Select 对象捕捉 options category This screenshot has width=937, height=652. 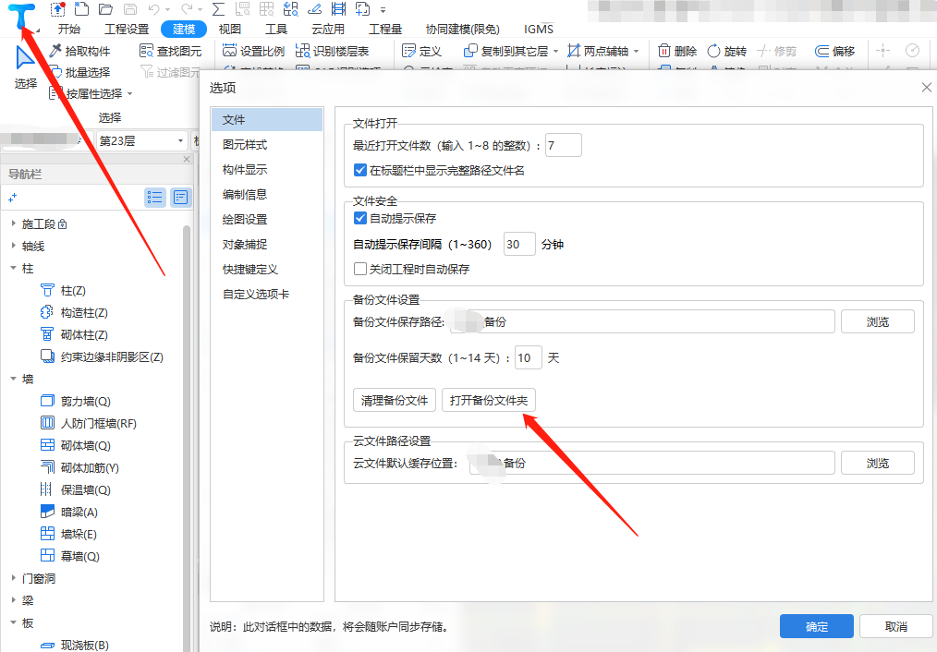tap(266, 244)
